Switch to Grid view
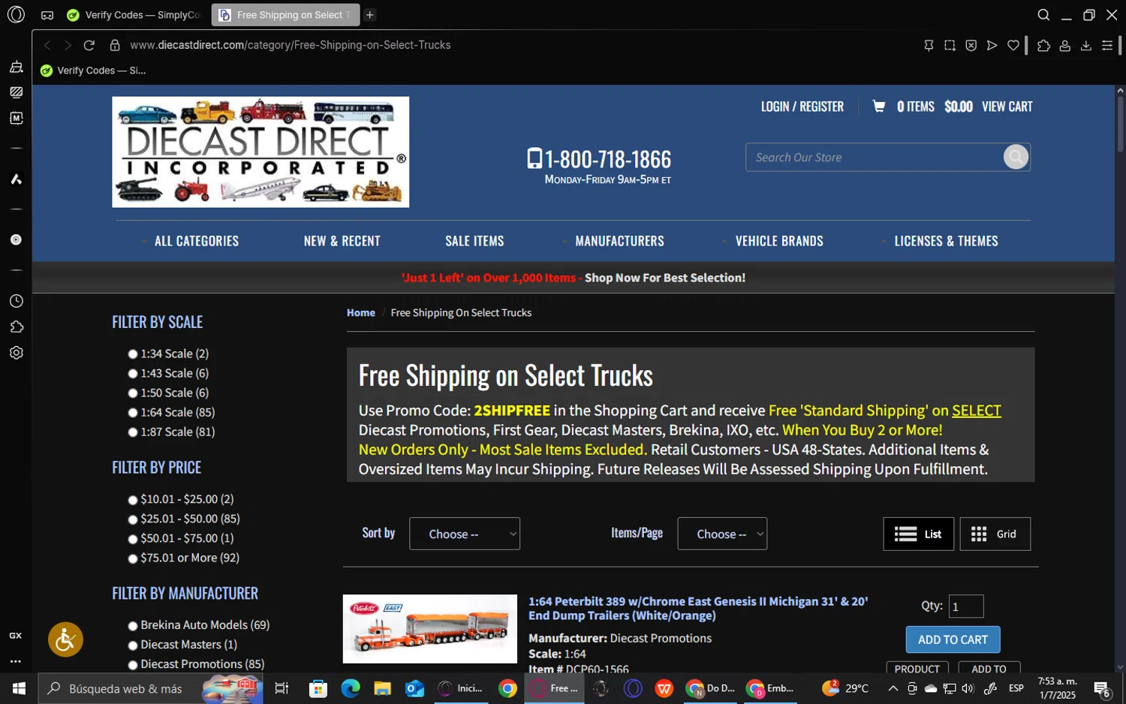Image resolution: width=1126 pixels, height=704 pixels. coord(995,534)
